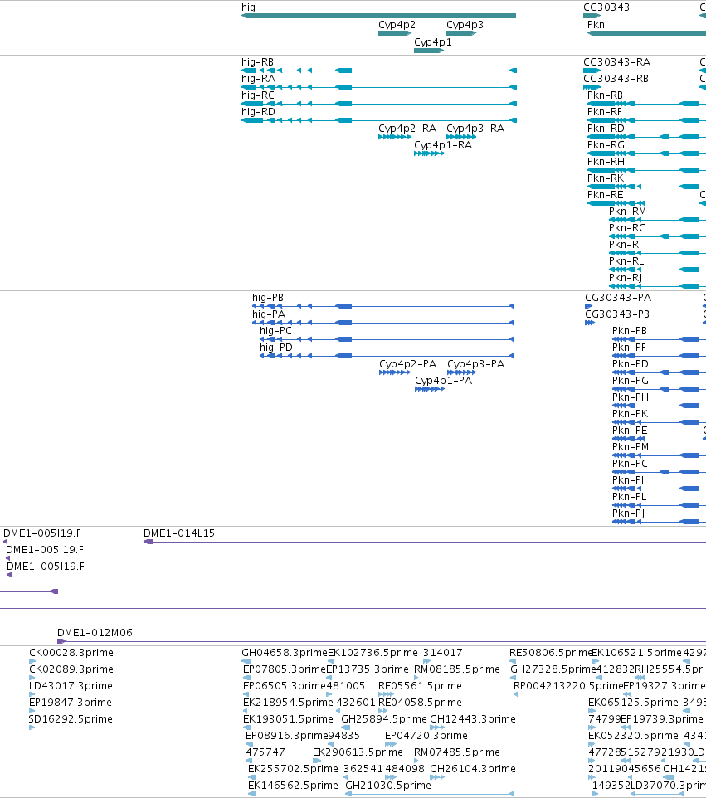Choose transcript hig-RD
The width and height of the screenshot is (706, 798).
click(258, 111)
